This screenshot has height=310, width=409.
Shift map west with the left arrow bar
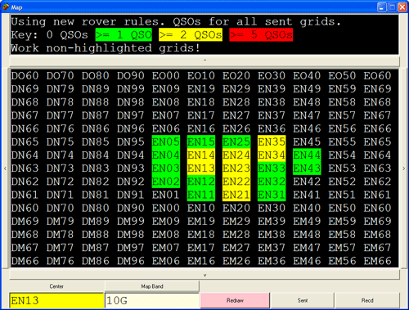click(x=5, y=168)
